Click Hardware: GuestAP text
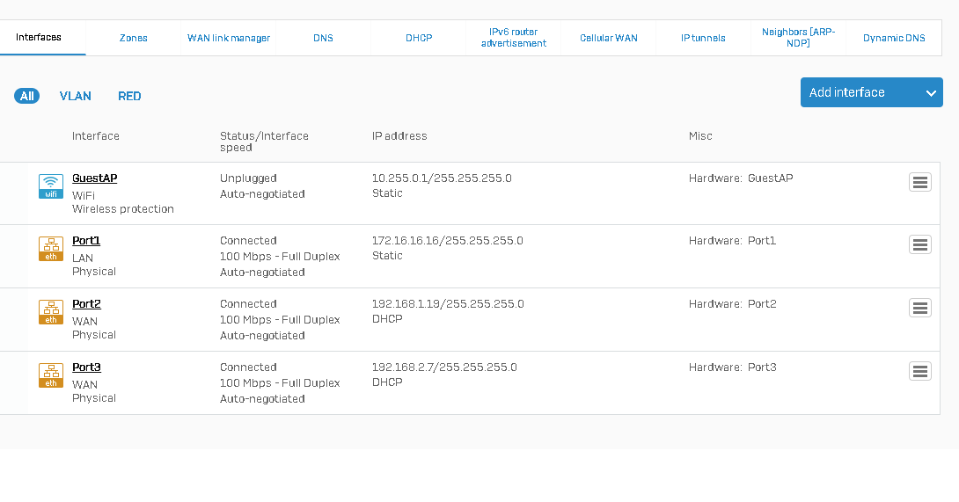This screenshot has height=502, width=959. click(741, 178)
